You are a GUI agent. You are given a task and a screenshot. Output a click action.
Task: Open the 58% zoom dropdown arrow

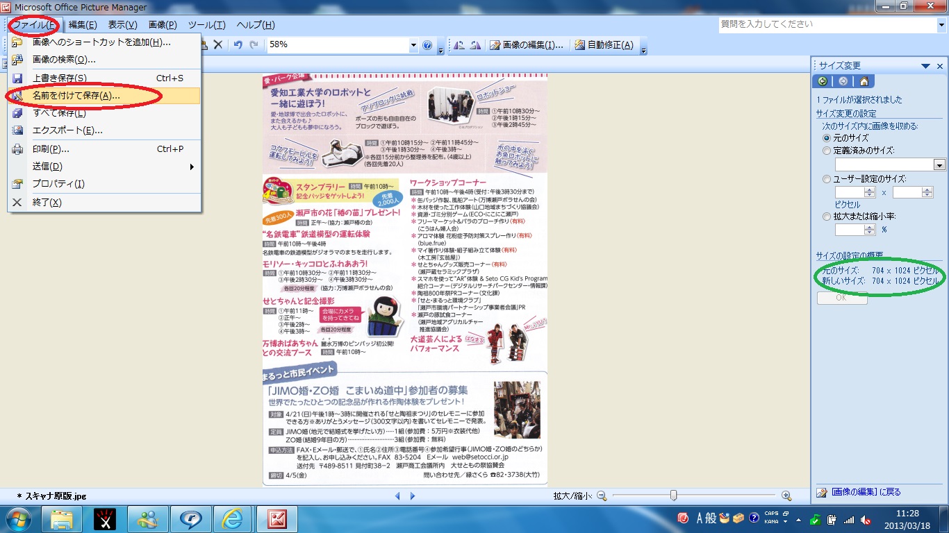click(x=413, y=45)
